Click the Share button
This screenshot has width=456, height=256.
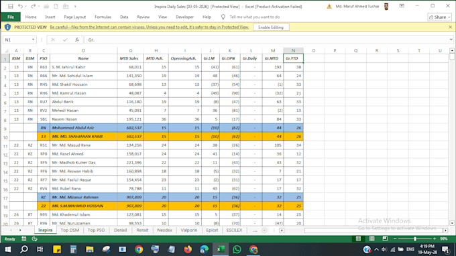coord(440,17)
